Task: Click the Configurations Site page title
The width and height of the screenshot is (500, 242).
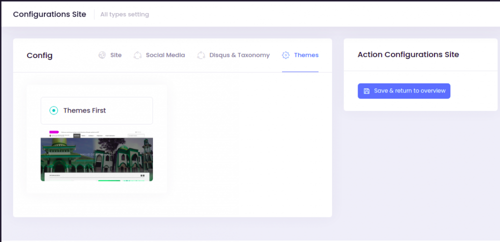Action: coord(49,14)
